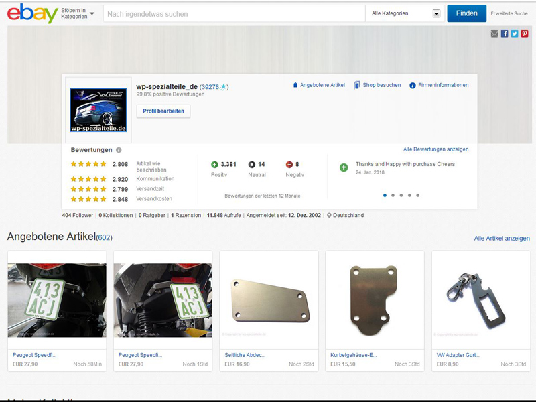Click the 2.920 Kommunikation rating
Viewport: 536px width, 402px height.
pos(120,179)
